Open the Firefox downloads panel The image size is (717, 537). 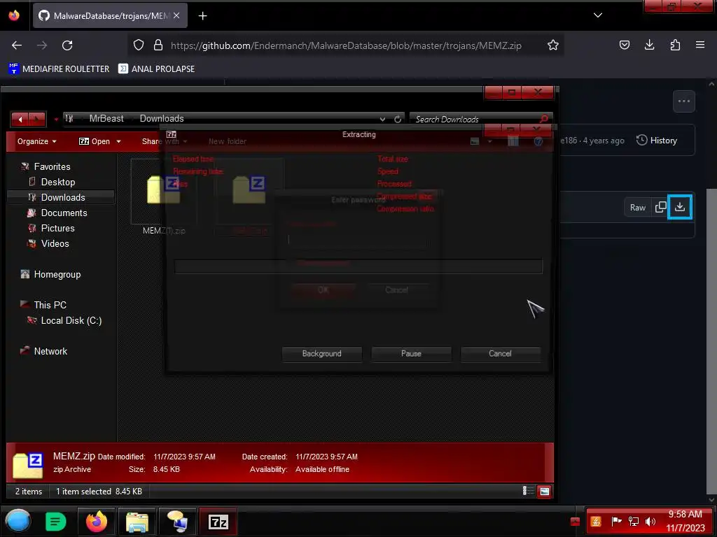point(649,45)
